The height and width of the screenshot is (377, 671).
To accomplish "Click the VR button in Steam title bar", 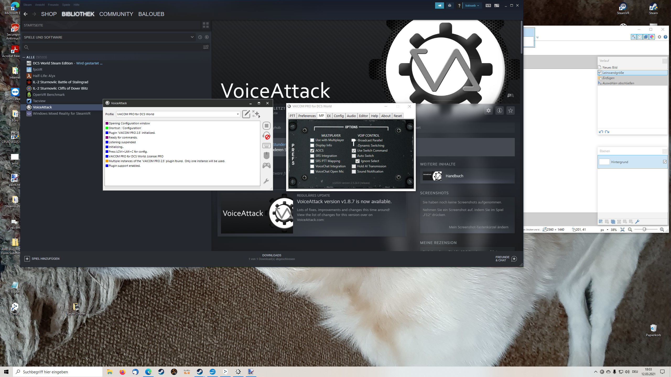I will (x=488, y=5).
